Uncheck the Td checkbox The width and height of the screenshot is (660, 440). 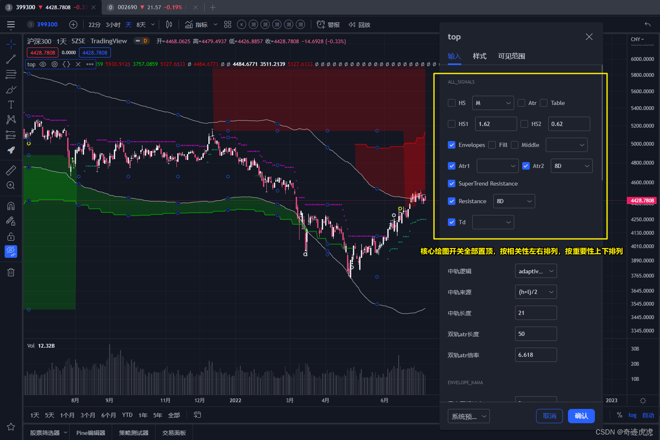pyautogui.click(x=452, y=222)
